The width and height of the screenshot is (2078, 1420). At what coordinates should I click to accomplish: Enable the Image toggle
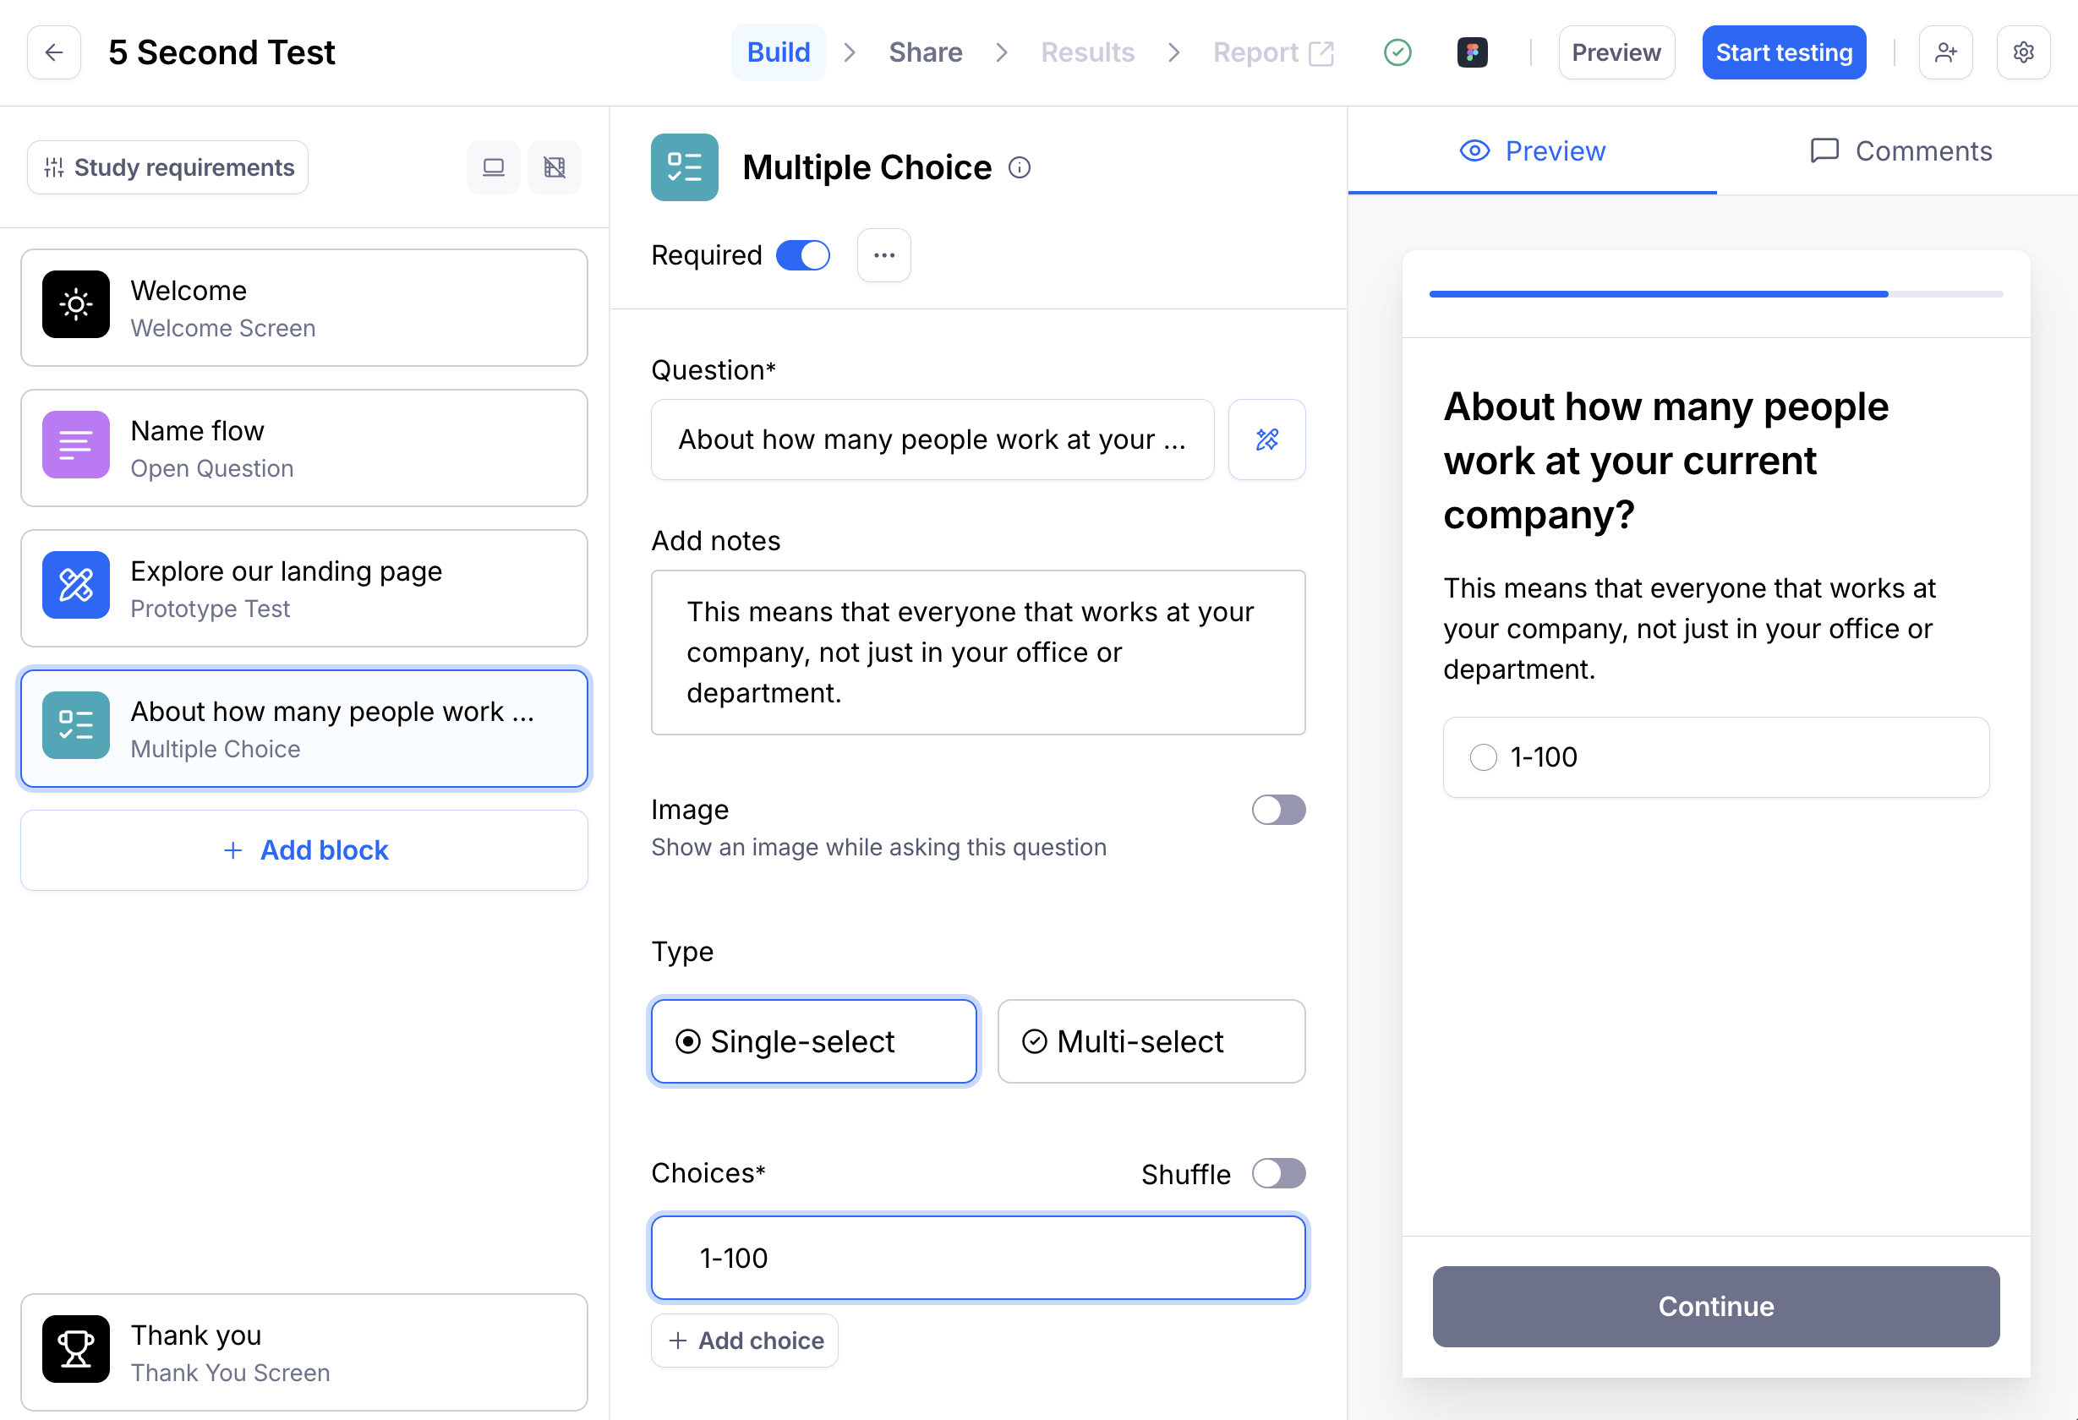[x=1277, y=809]
